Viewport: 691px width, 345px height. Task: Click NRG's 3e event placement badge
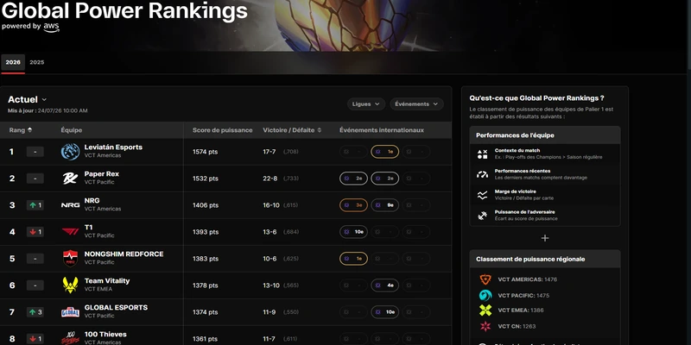[x=353, y=205]
